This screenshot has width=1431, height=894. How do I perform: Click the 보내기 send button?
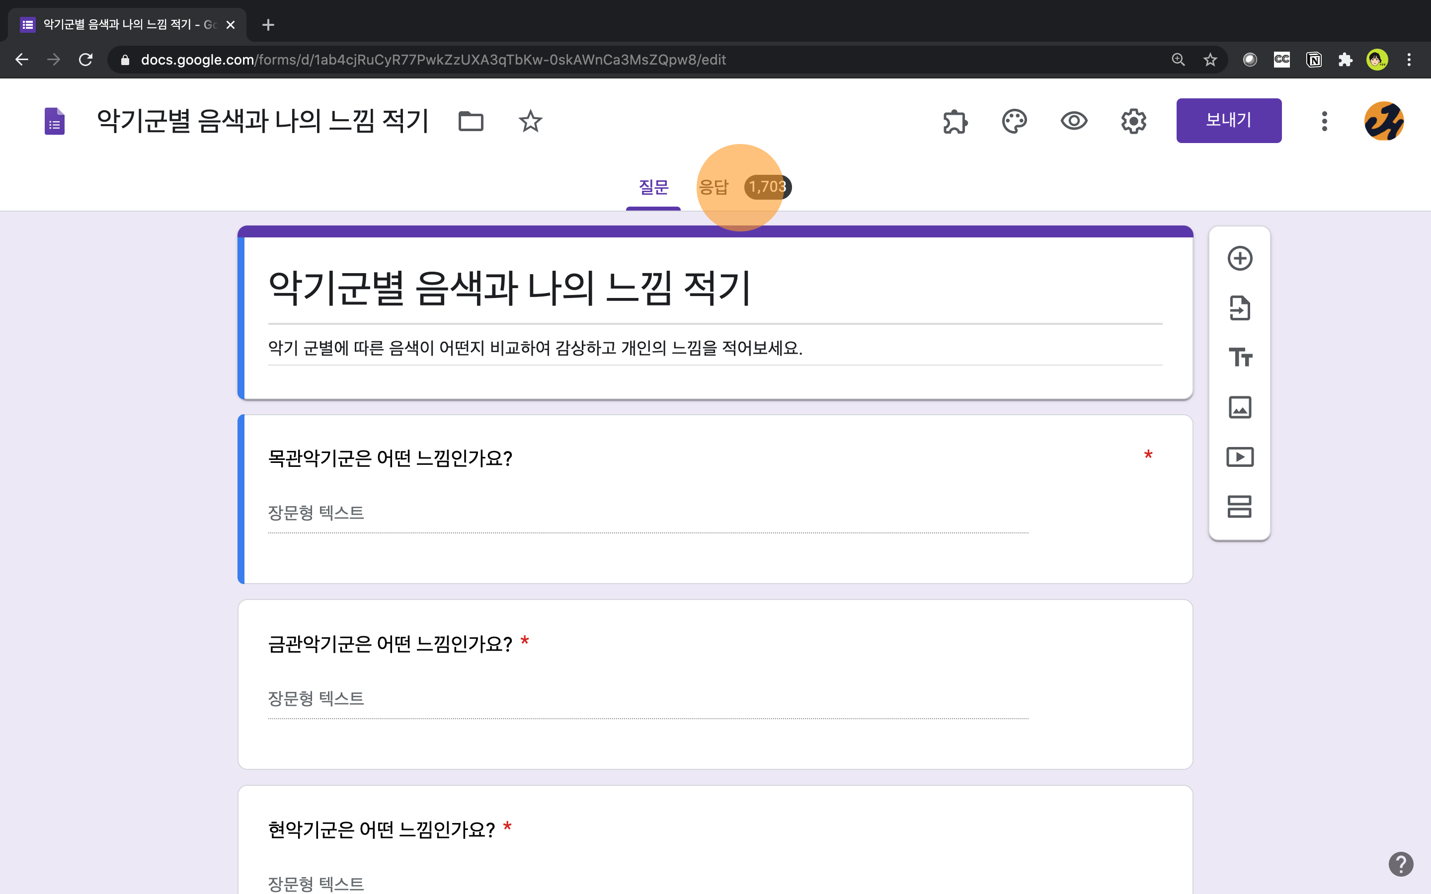pyautogui.click(x=1228, y=121)
